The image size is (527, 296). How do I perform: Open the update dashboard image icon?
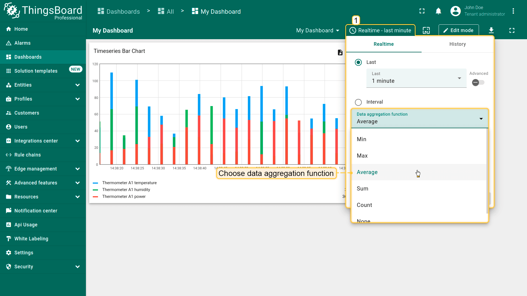(426, 30)
